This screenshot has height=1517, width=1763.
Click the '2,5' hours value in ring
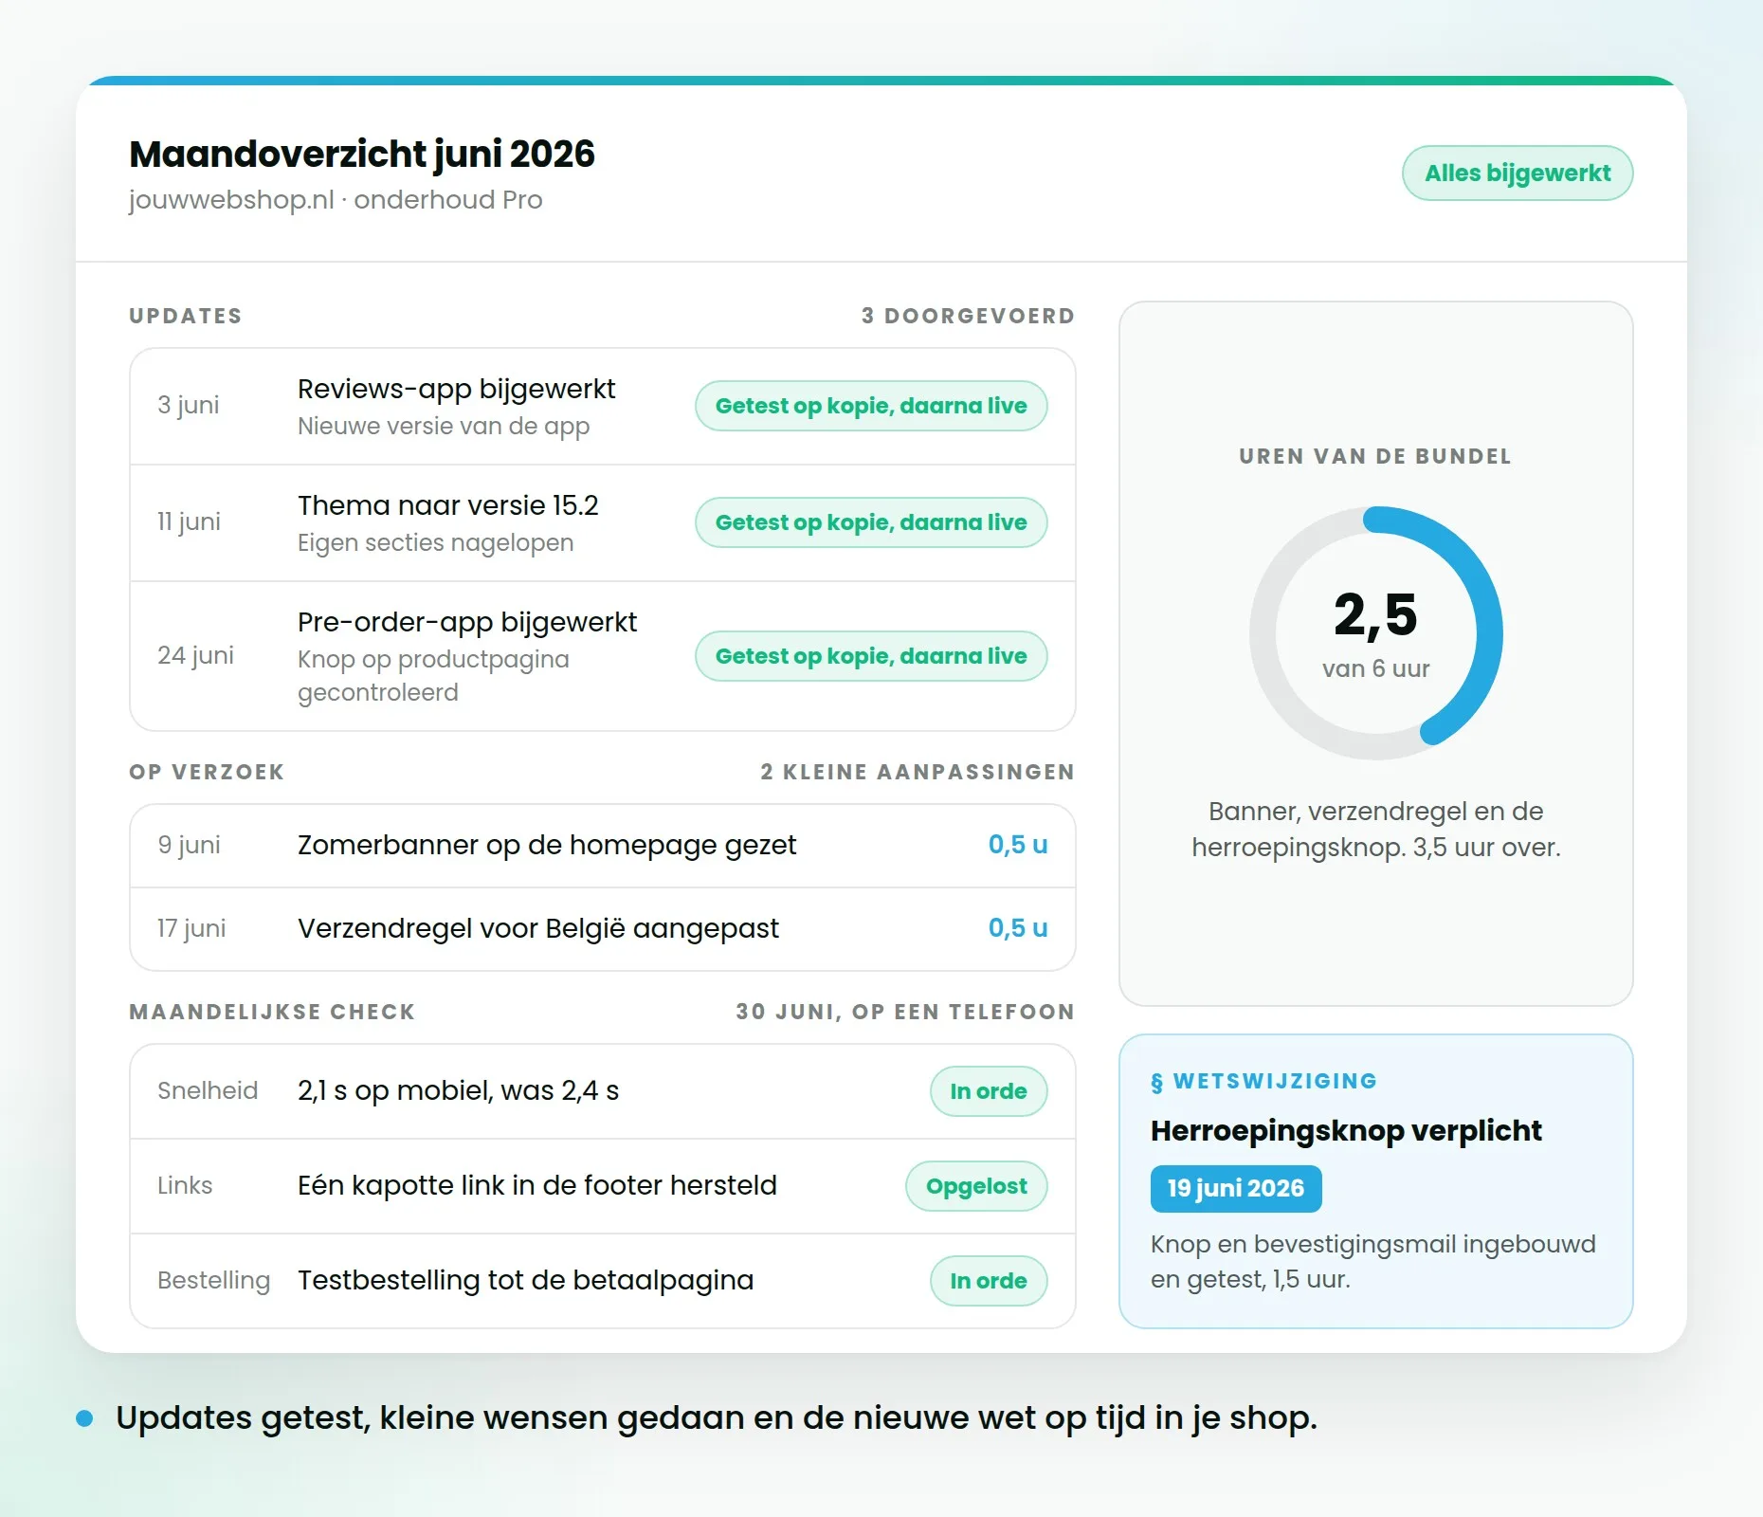(1375, 614)
